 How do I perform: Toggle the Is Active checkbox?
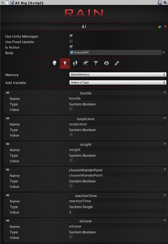(71, 46)
